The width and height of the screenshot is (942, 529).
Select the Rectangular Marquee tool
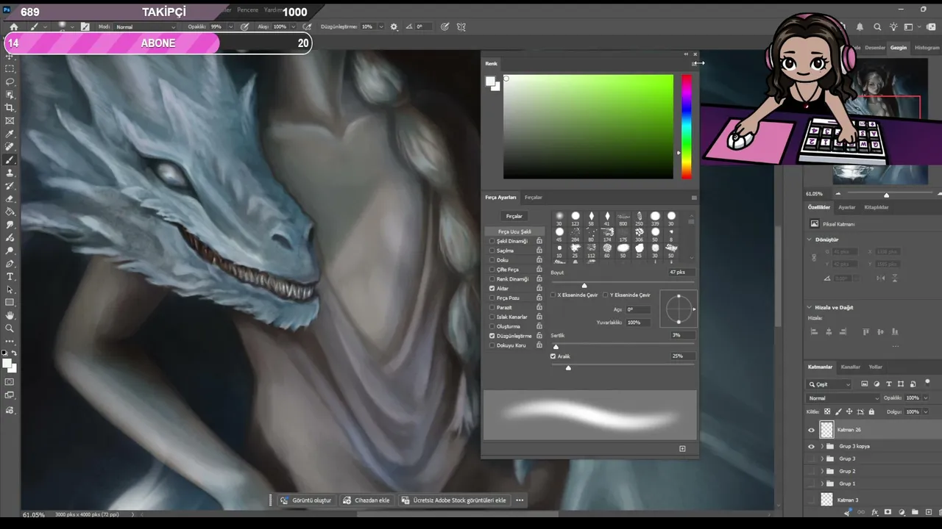pyautogui.click(x=10, y=69)
